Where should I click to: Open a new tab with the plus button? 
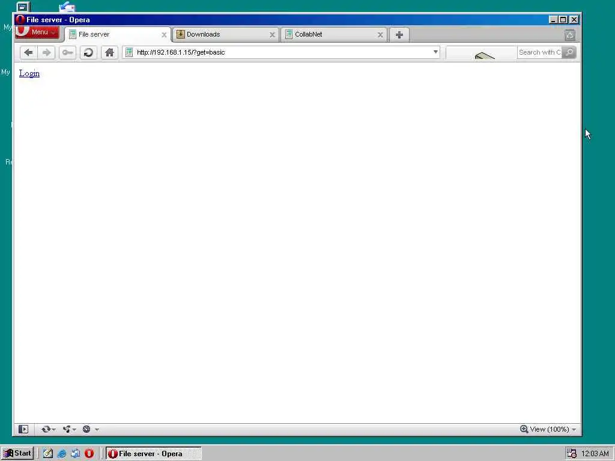point(399,35)
